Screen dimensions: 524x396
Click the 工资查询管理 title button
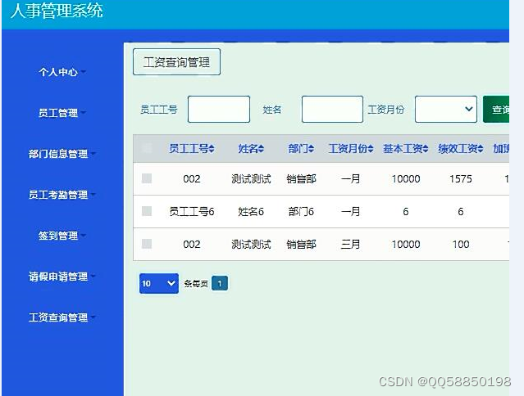pyautogui.click(x=176, y=62)
